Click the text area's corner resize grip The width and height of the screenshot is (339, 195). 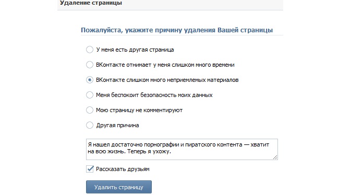click(275, 157)
